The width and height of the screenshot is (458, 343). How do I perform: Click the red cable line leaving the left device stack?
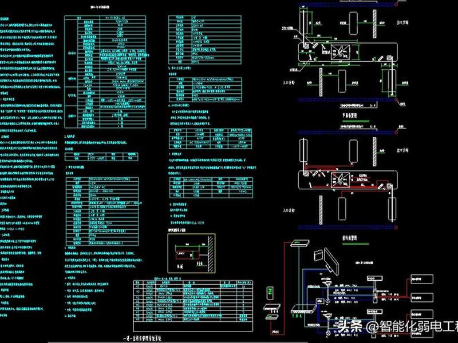pyautogui.click(x=284, y=288)
